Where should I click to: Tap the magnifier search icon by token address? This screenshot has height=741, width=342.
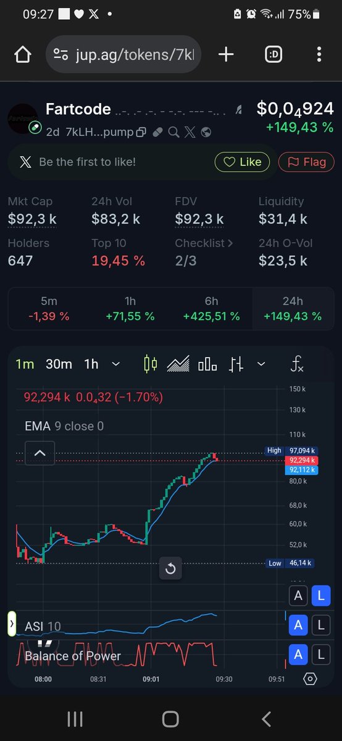(x=173, y=132)
